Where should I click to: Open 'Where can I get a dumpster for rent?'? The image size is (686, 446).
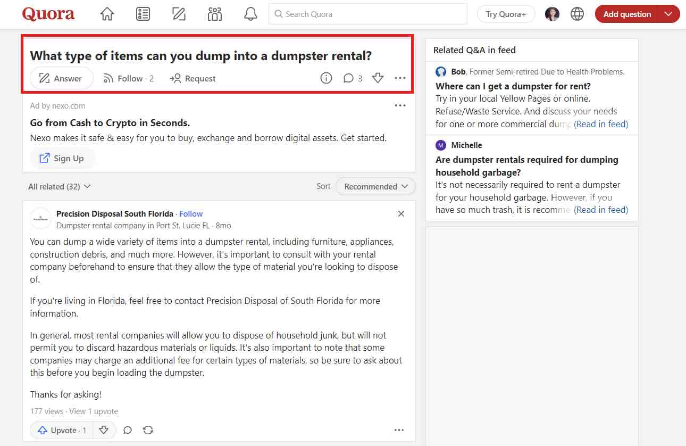[x=513, y=86]
